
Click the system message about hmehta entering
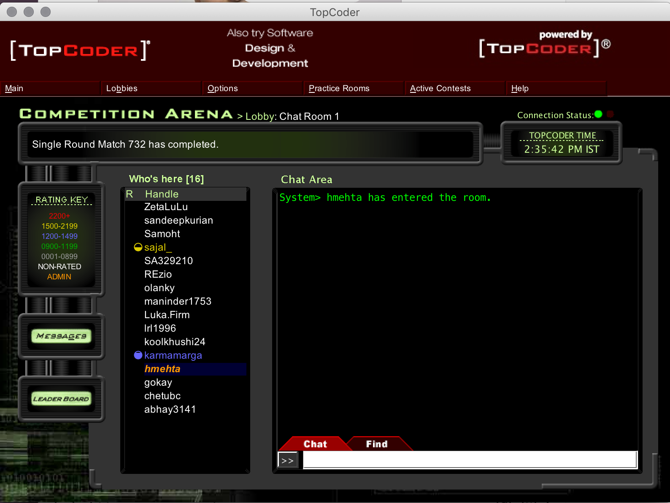pos(385,197)
